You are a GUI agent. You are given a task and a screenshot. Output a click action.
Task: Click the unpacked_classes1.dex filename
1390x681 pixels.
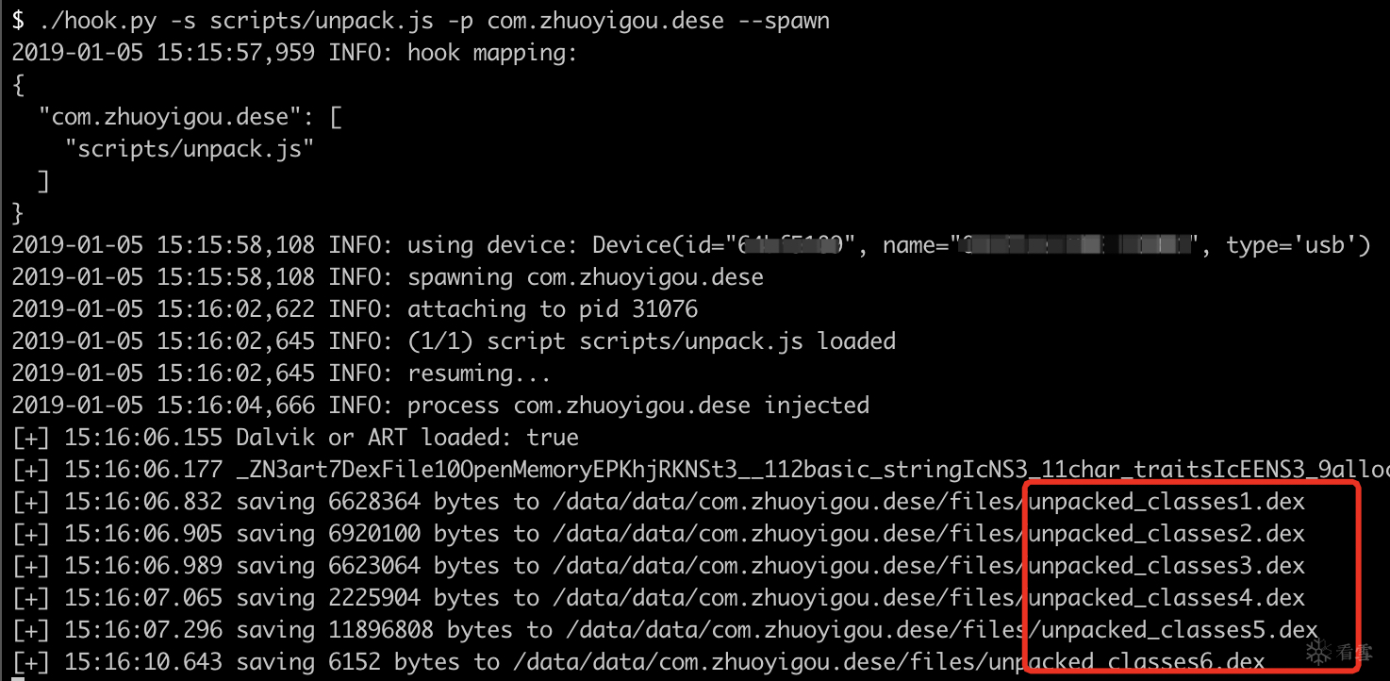click(1167, 501)
